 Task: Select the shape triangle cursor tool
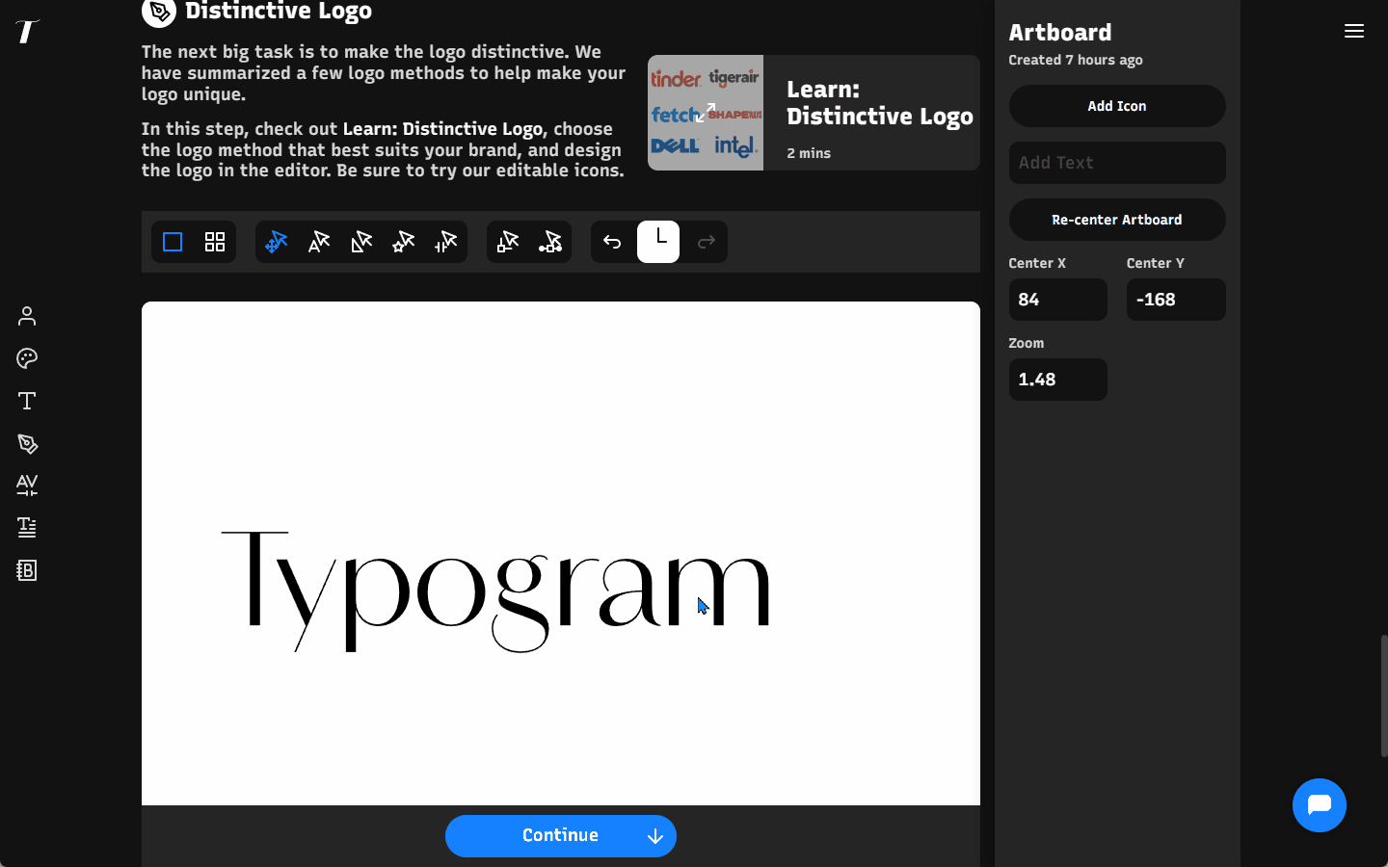point(361,242)
